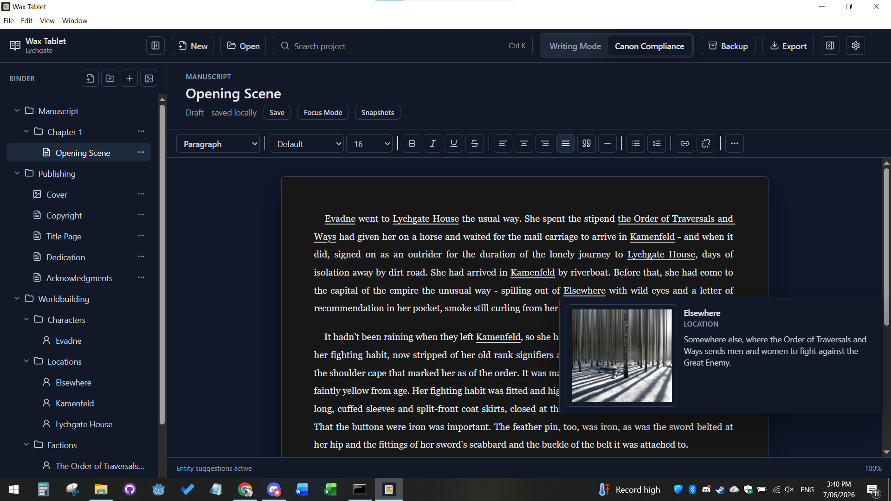Click the Kamenfeld entity link in first line
The image size is (891, 501).
(x=652, y=237)
